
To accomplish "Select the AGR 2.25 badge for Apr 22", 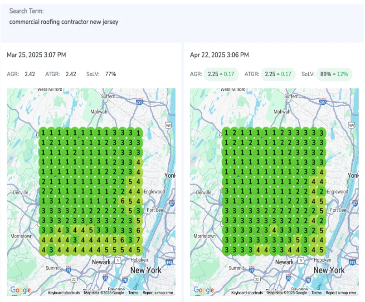I will pyautogui.click(x=221, y=74).
